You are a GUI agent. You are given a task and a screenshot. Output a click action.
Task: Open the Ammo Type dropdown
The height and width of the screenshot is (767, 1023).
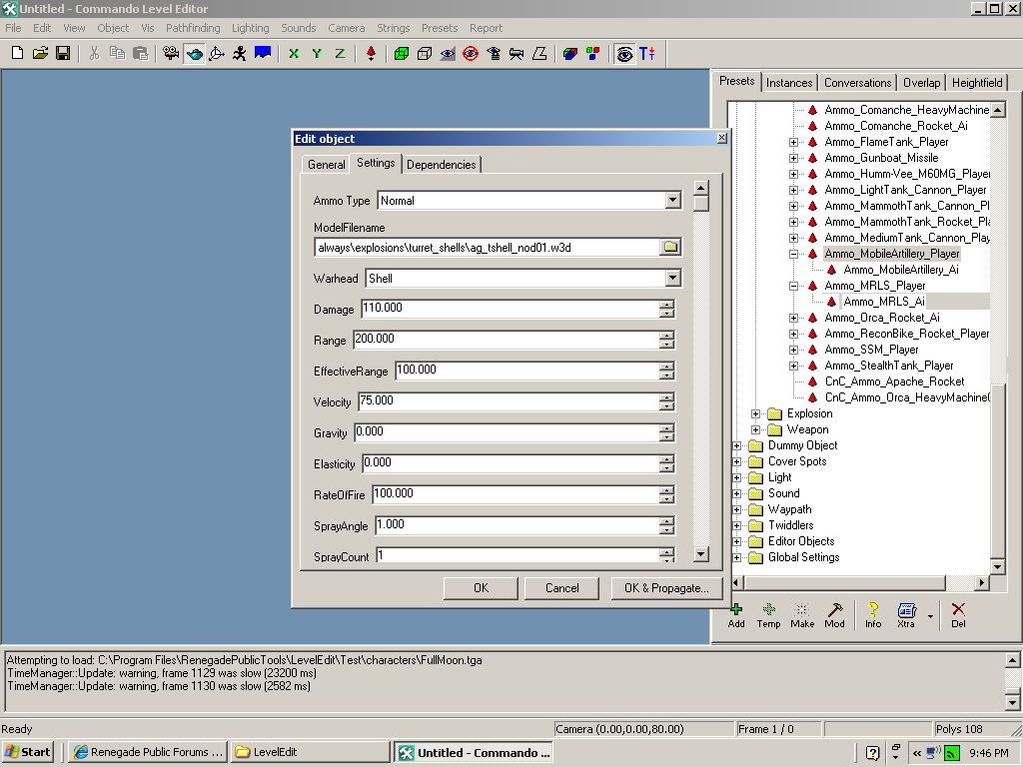tap(672, 201)
